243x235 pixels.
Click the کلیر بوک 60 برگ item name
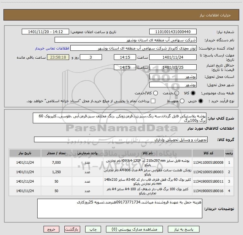tap(148, 182)
